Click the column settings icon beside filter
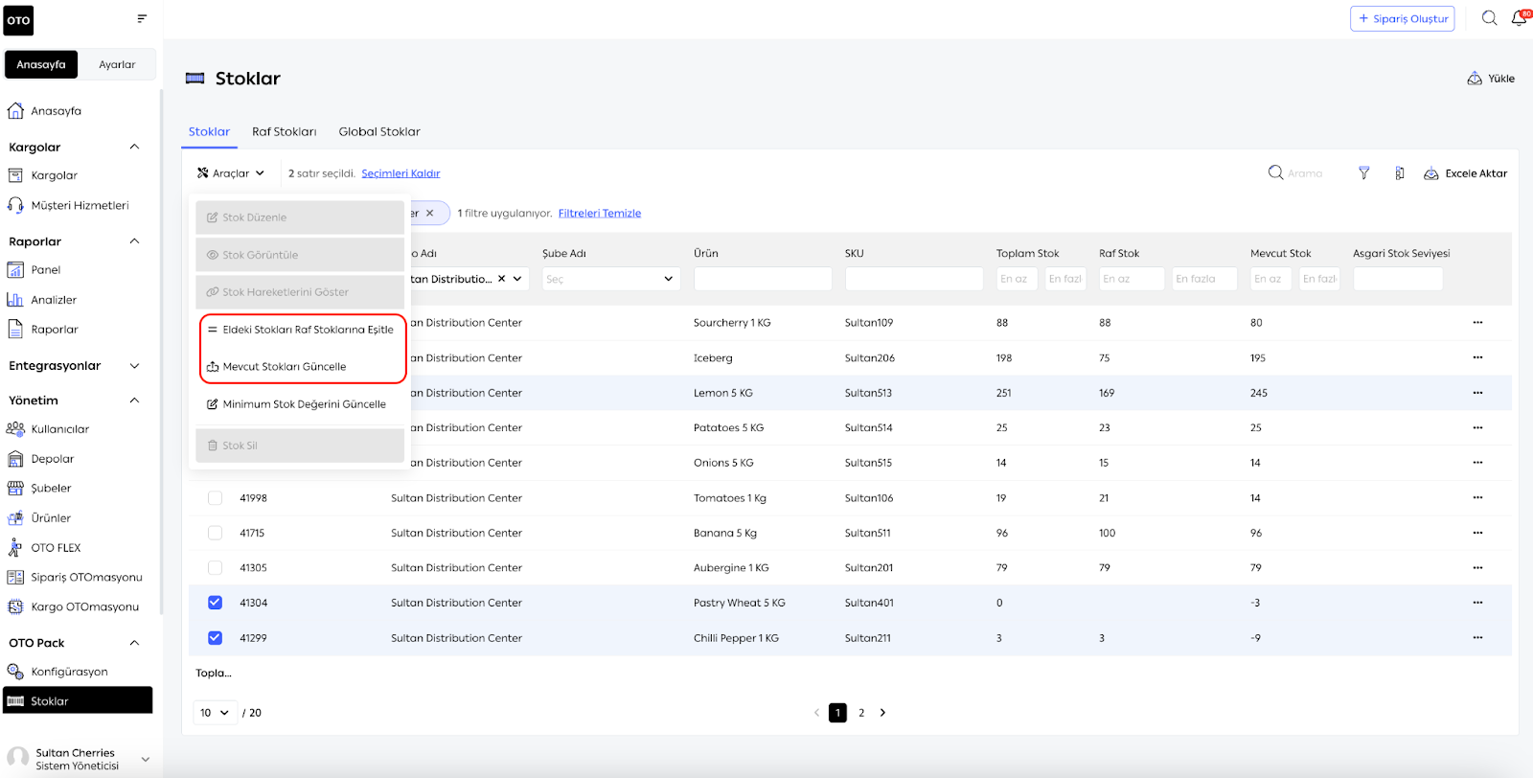Viewport: 1533px width, 778px height. (x=1399, y=173)
